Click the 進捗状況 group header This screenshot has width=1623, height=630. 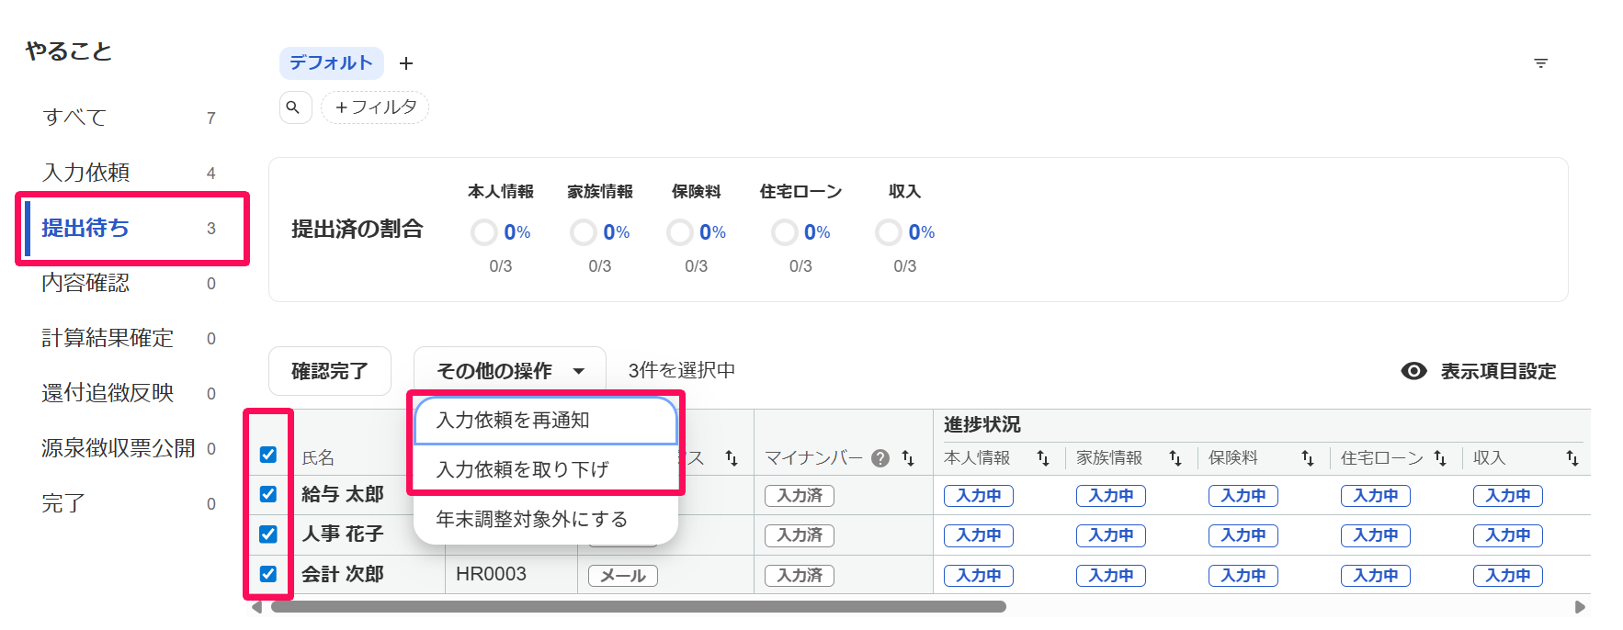pos(982,424)
